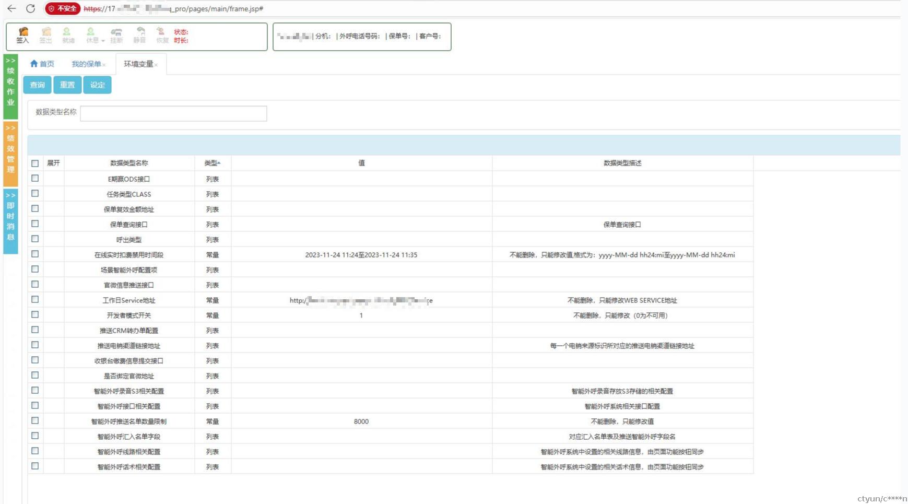Click the browser address bar URL
Image resolution: width=908 pixels, height=504 pixels.
click(x=173, y=9)
